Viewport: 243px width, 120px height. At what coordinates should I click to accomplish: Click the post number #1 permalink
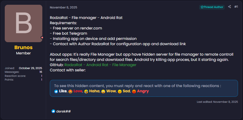[x=236, y=7]
